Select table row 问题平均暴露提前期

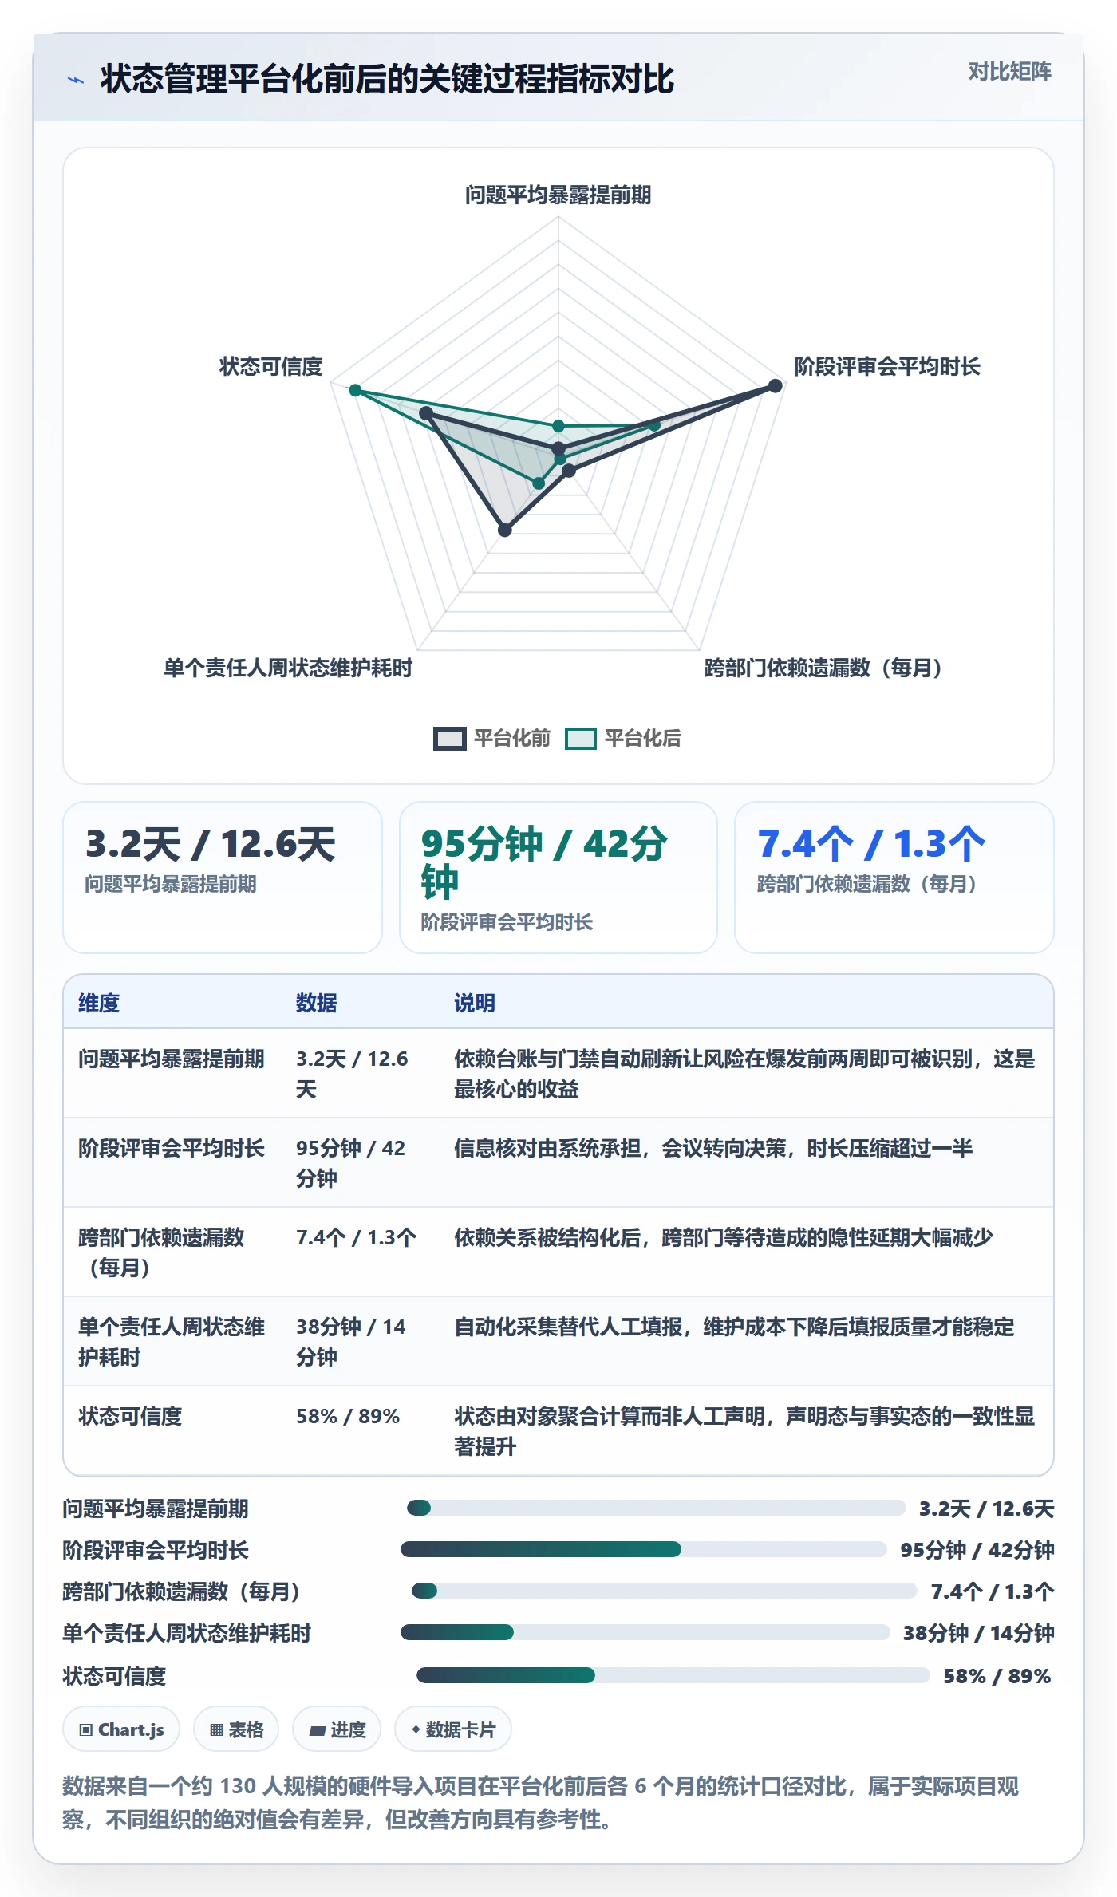558,1073
